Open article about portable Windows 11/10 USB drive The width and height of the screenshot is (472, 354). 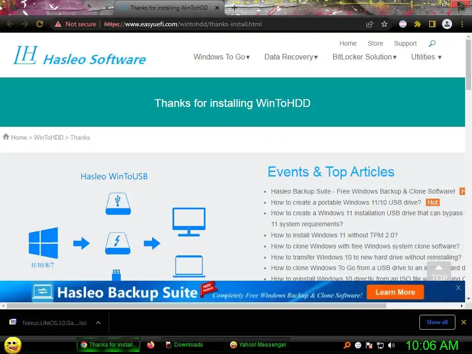pos(346,202)
